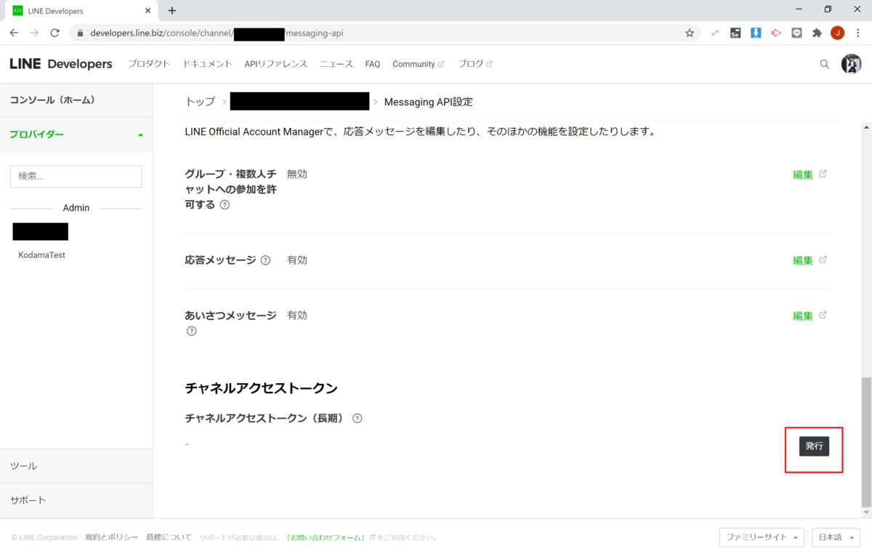The image size is (872, 556).
Task: Select the ドキュメント menu item
Action: coord(207,64)
